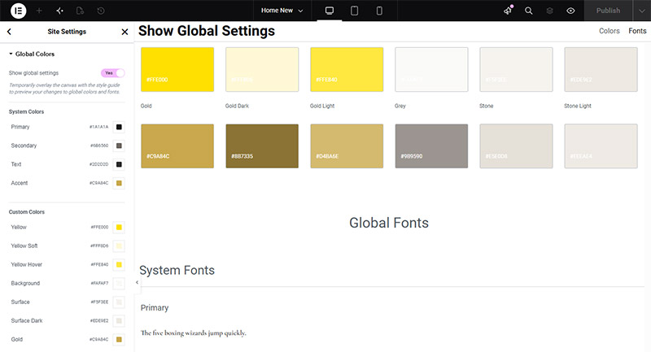Edit the Secondary color name field
651x352 pixels.
click(x=24, y=146)
